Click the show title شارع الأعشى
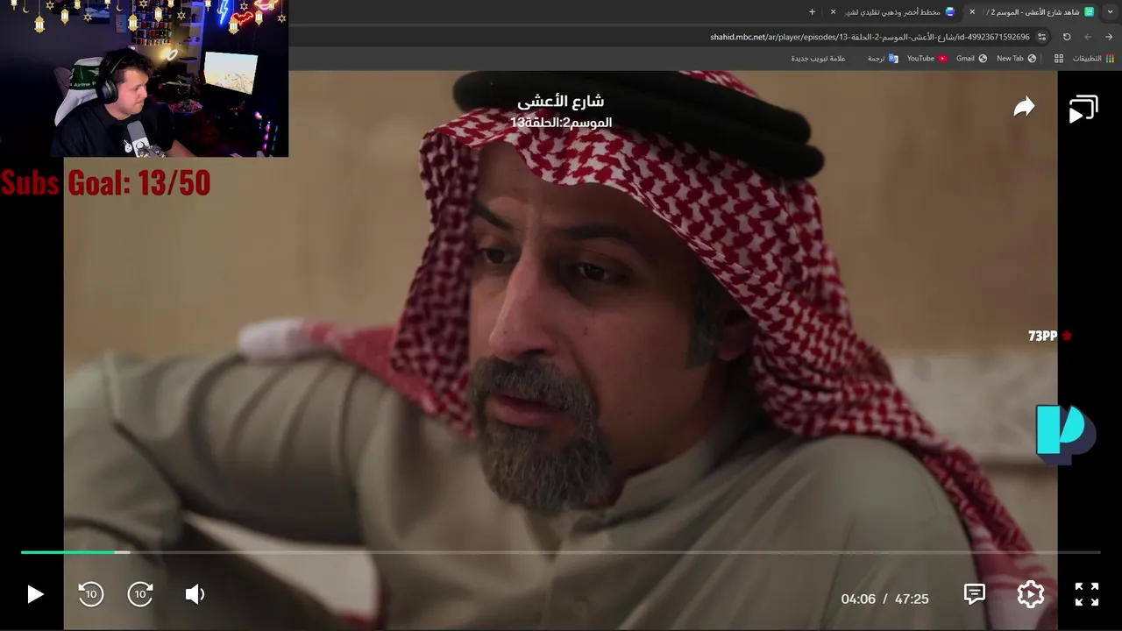This screenshot has width=1122, height=631. (x=561, y=101)
